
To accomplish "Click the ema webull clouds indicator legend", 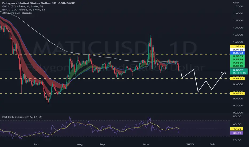I will point(17,13).
